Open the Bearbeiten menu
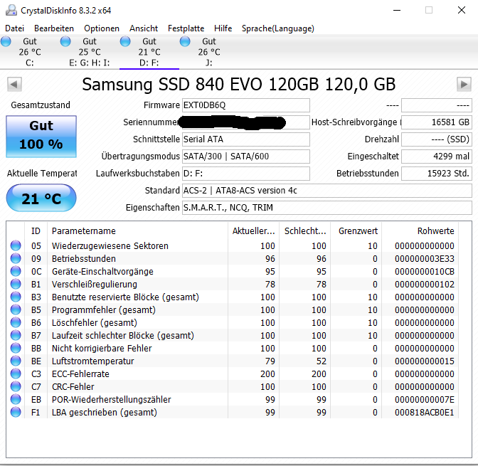 point(54,28)
